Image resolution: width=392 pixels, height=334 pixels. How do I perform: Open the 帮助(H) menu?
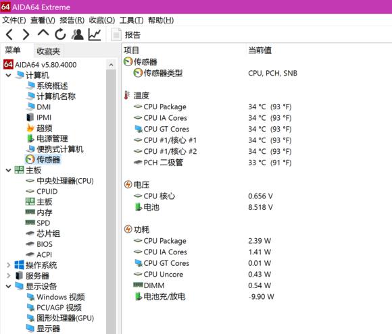pyautogui.click(x=161, y=20)
